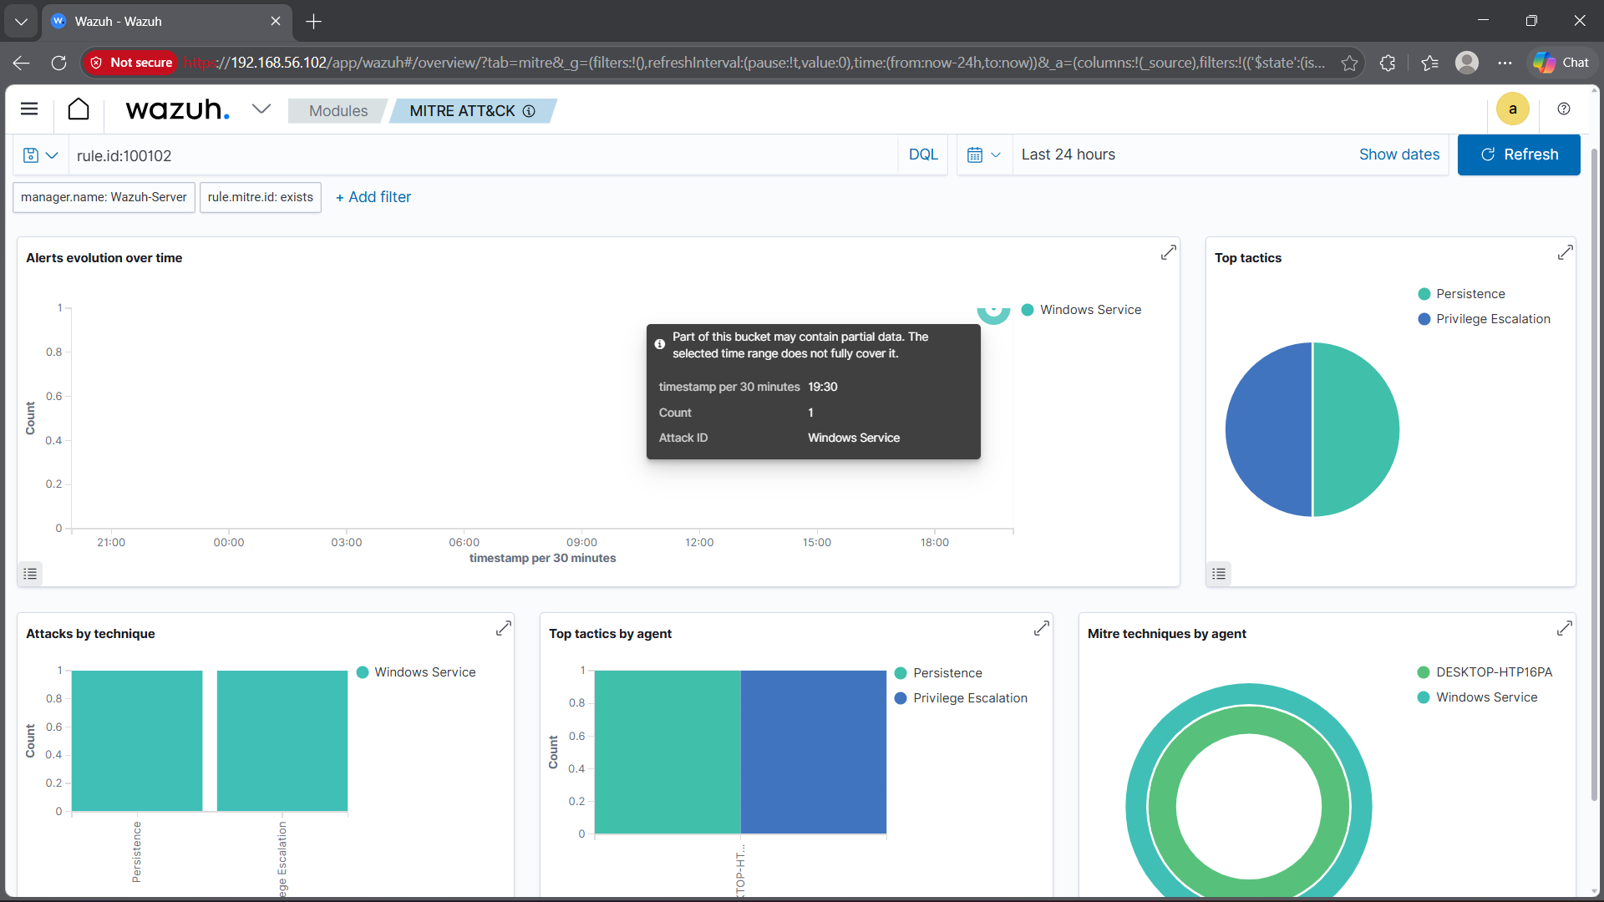
Task: Open the browser extensions icon
Action: coord(1388,63)
